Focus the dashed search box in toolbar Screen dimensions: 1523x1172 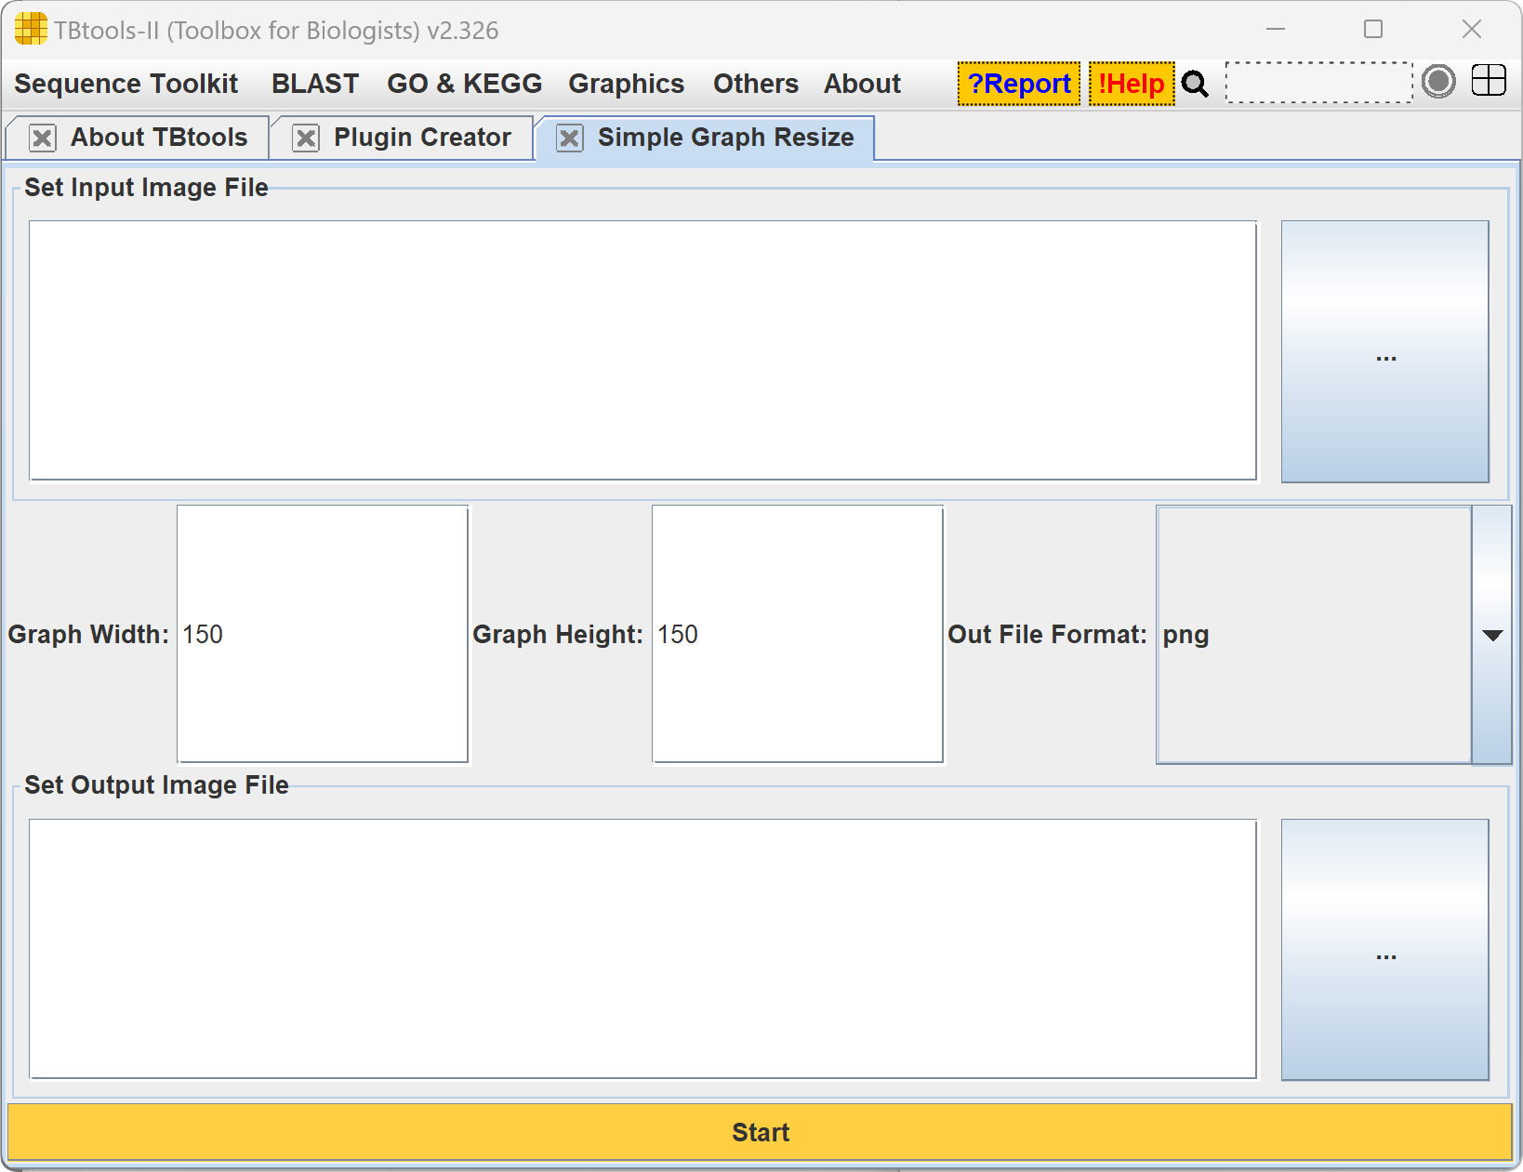pyautogui.click(x=1318, y=83)
